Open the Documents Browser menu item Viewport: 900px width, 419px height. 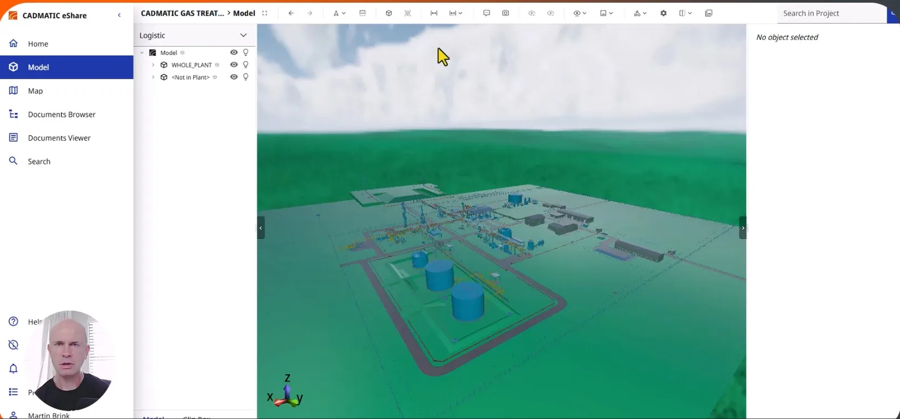coord(61,115)
